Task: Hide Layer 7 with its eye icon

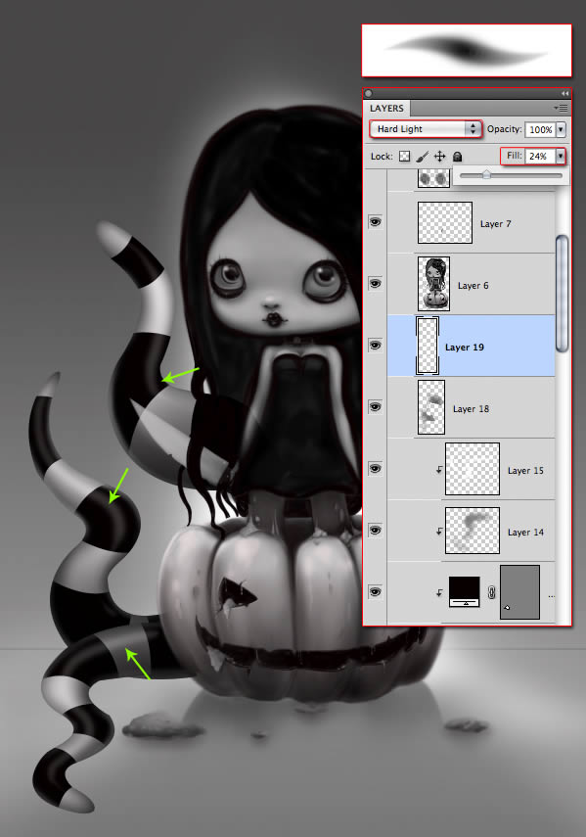Action: pos(376,222)
